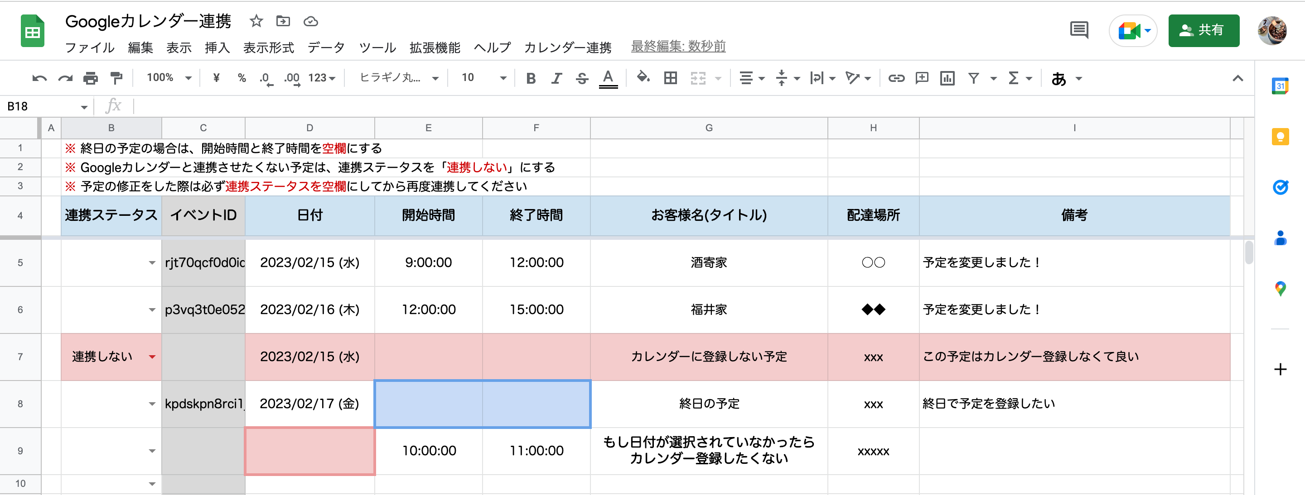Open the fill color tool
Screen dimensions: 1305x495
[x=643, y=78]
